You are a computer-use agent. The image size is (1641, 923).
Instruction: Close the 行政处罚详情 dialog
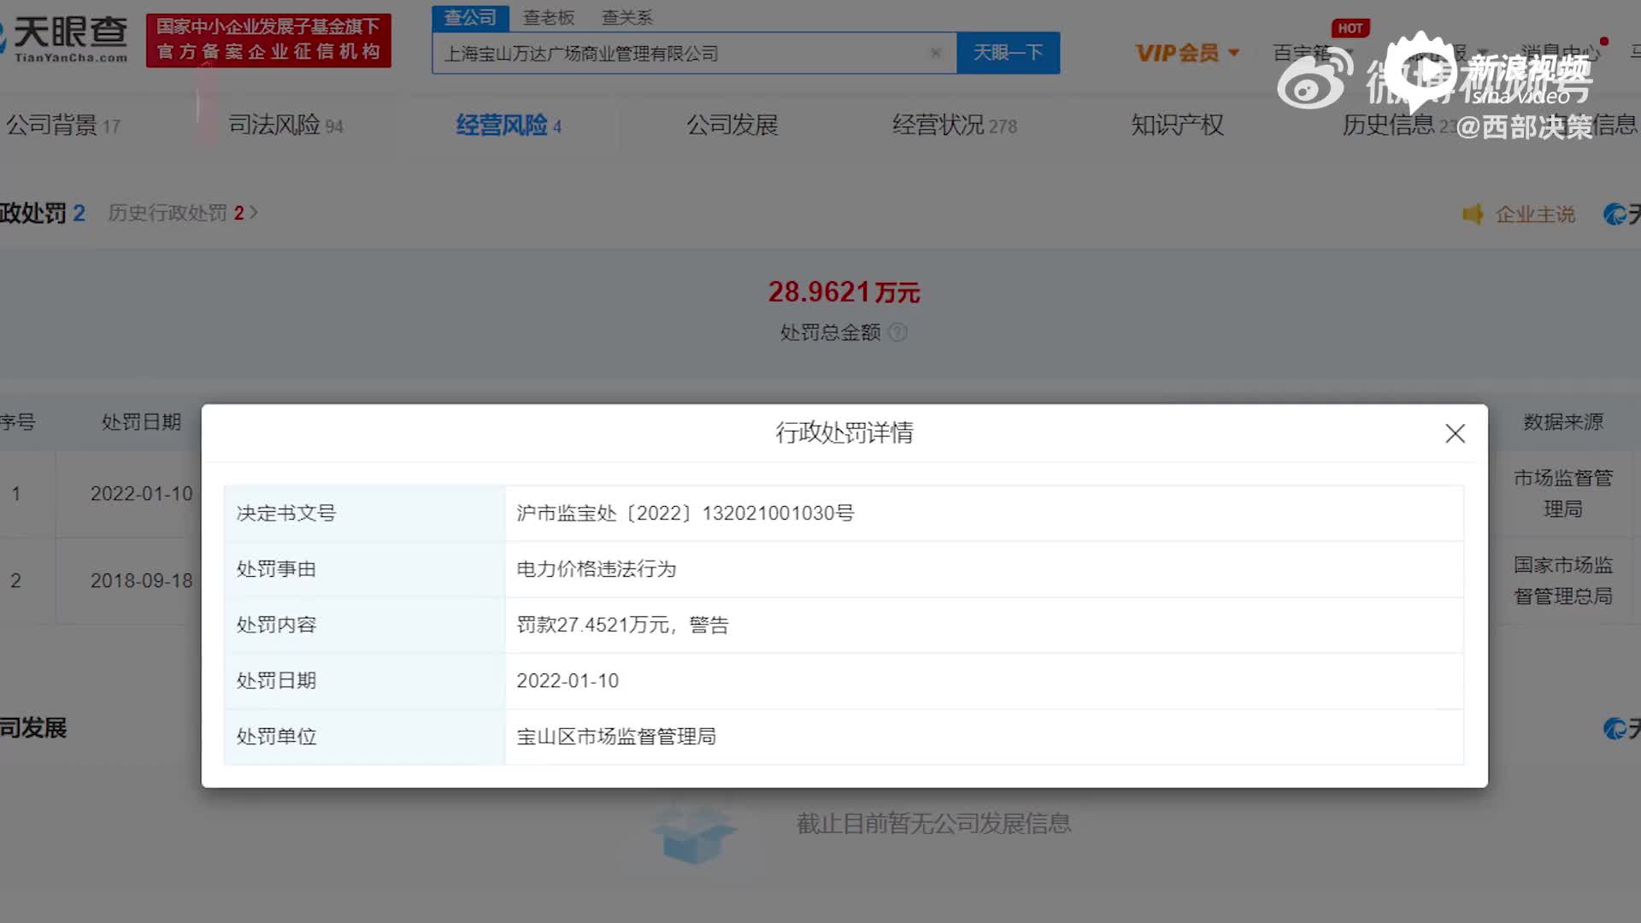click(x=1455, y=433)
